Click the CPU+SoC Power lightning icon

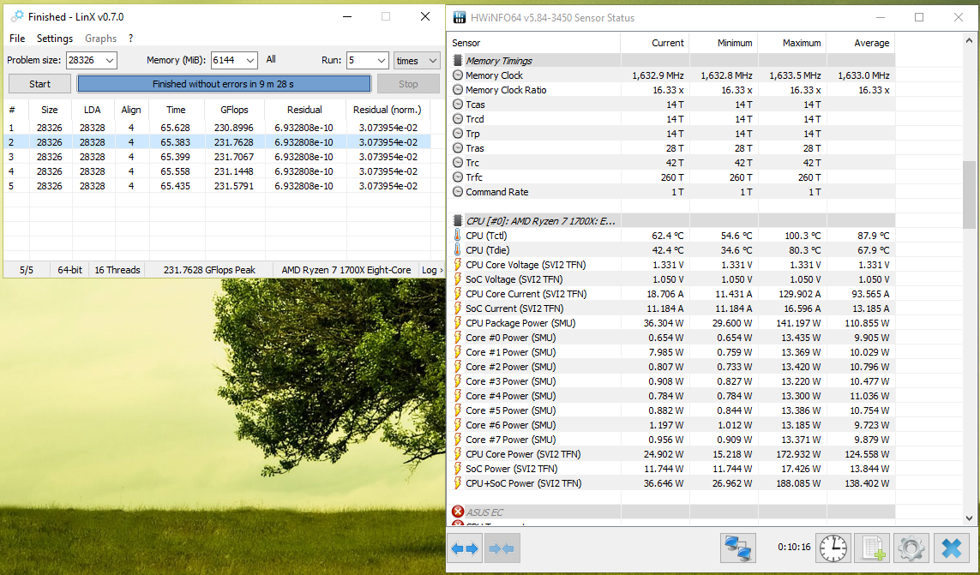(458, 483)
